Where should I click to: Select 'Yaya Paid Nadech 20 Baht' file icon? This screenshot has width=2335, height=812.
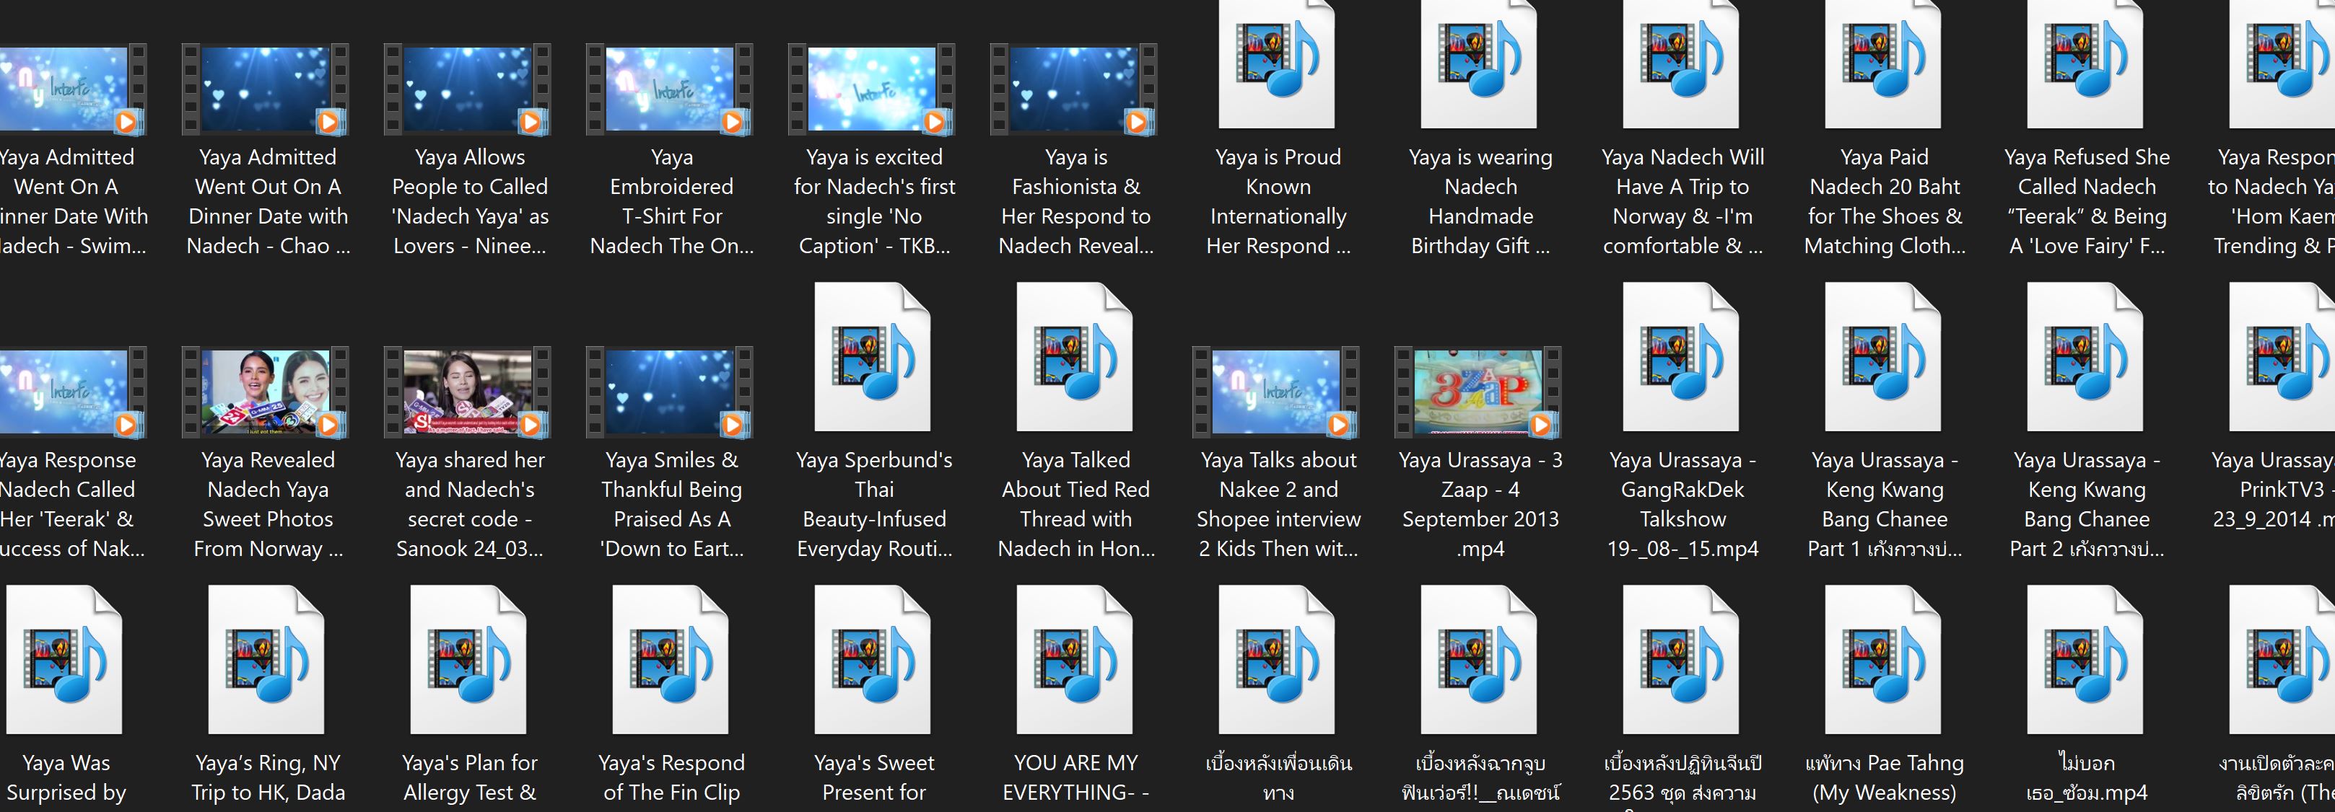point(1884,63)
